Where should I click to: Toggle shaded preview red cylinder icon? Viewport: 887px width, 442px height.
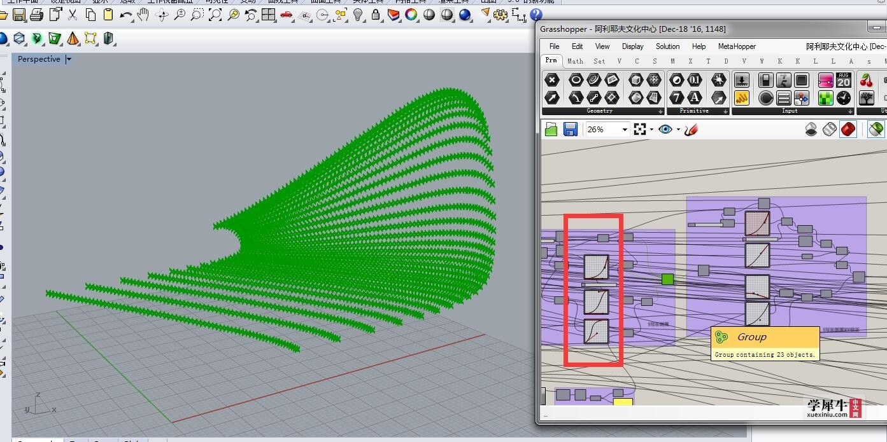(x=848, y=129)
